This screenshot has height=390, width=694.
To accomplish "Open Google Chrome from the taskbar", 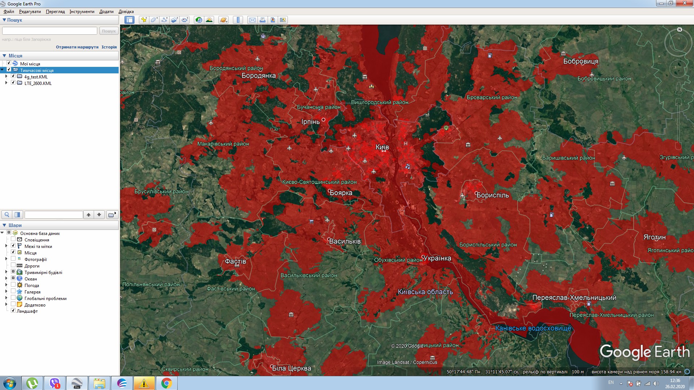I will (x=166, y=383).
